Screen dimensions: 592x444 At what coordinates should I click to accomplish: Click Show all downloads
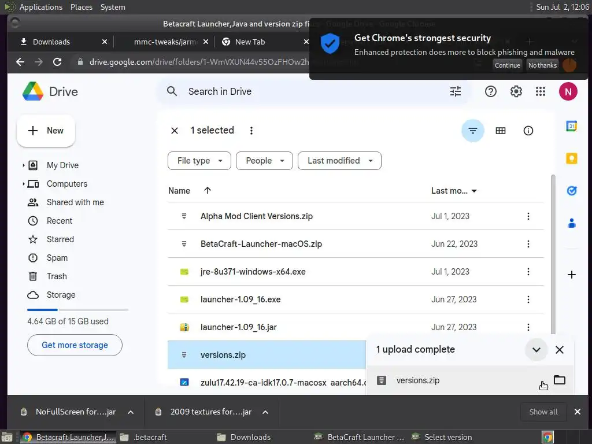coord(543,412)
